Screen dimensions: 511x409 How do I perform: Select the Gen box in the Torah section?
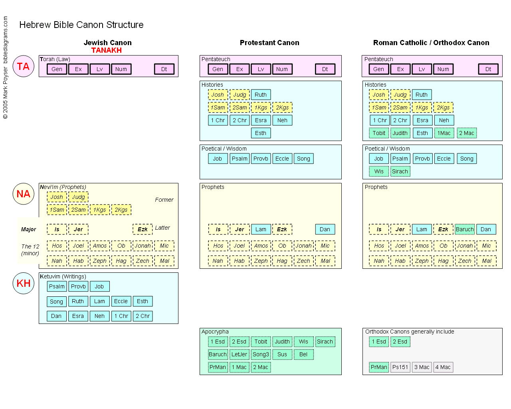(x=57, y=69)
